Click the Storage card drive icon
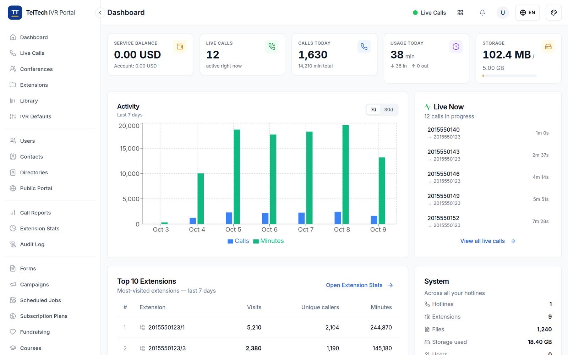568x355 pixels. click(x=548, y=47)
